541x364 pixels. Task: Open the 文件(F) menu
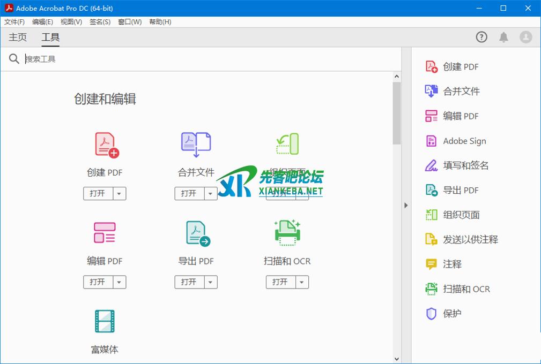[x=14, y=22]
